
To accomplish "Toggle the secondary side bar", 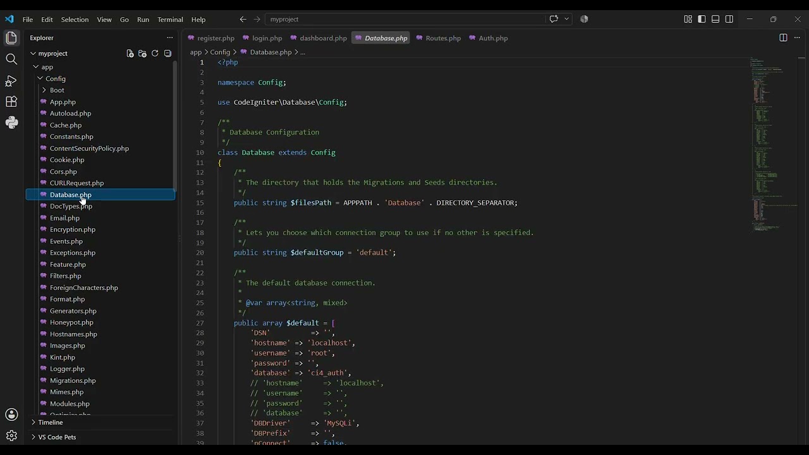I will click(729, 19).
